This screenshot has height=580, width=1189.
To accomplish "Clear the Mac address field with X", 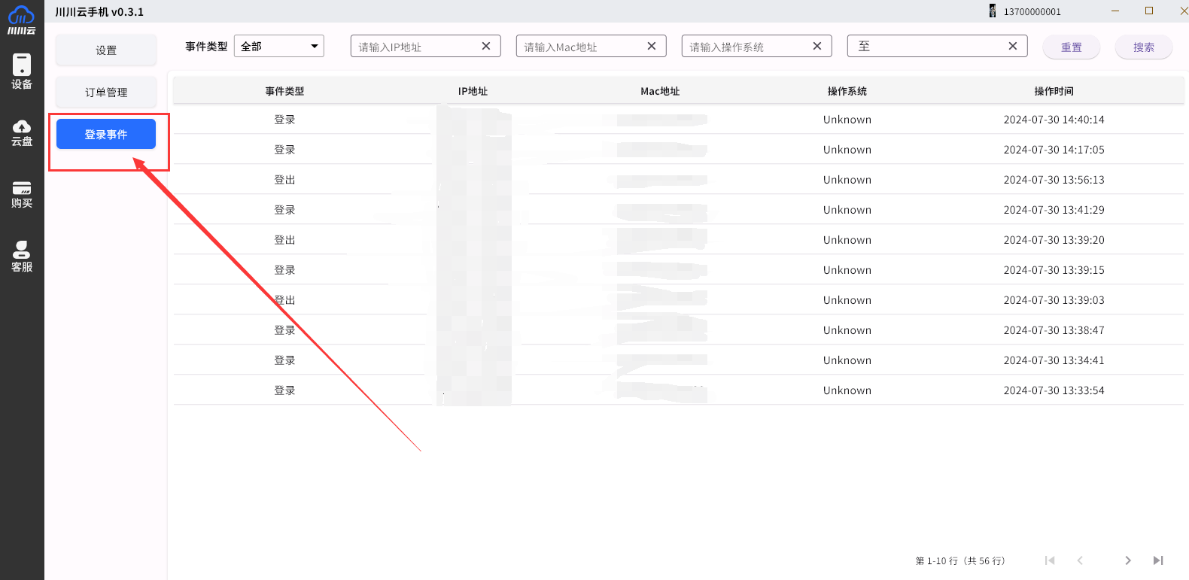I will pyautogui.click(x=652, y=46).
